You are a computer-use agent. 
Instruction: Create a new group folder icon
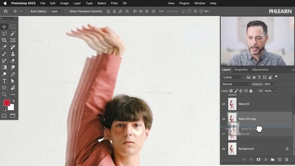[x=272, y=160]
